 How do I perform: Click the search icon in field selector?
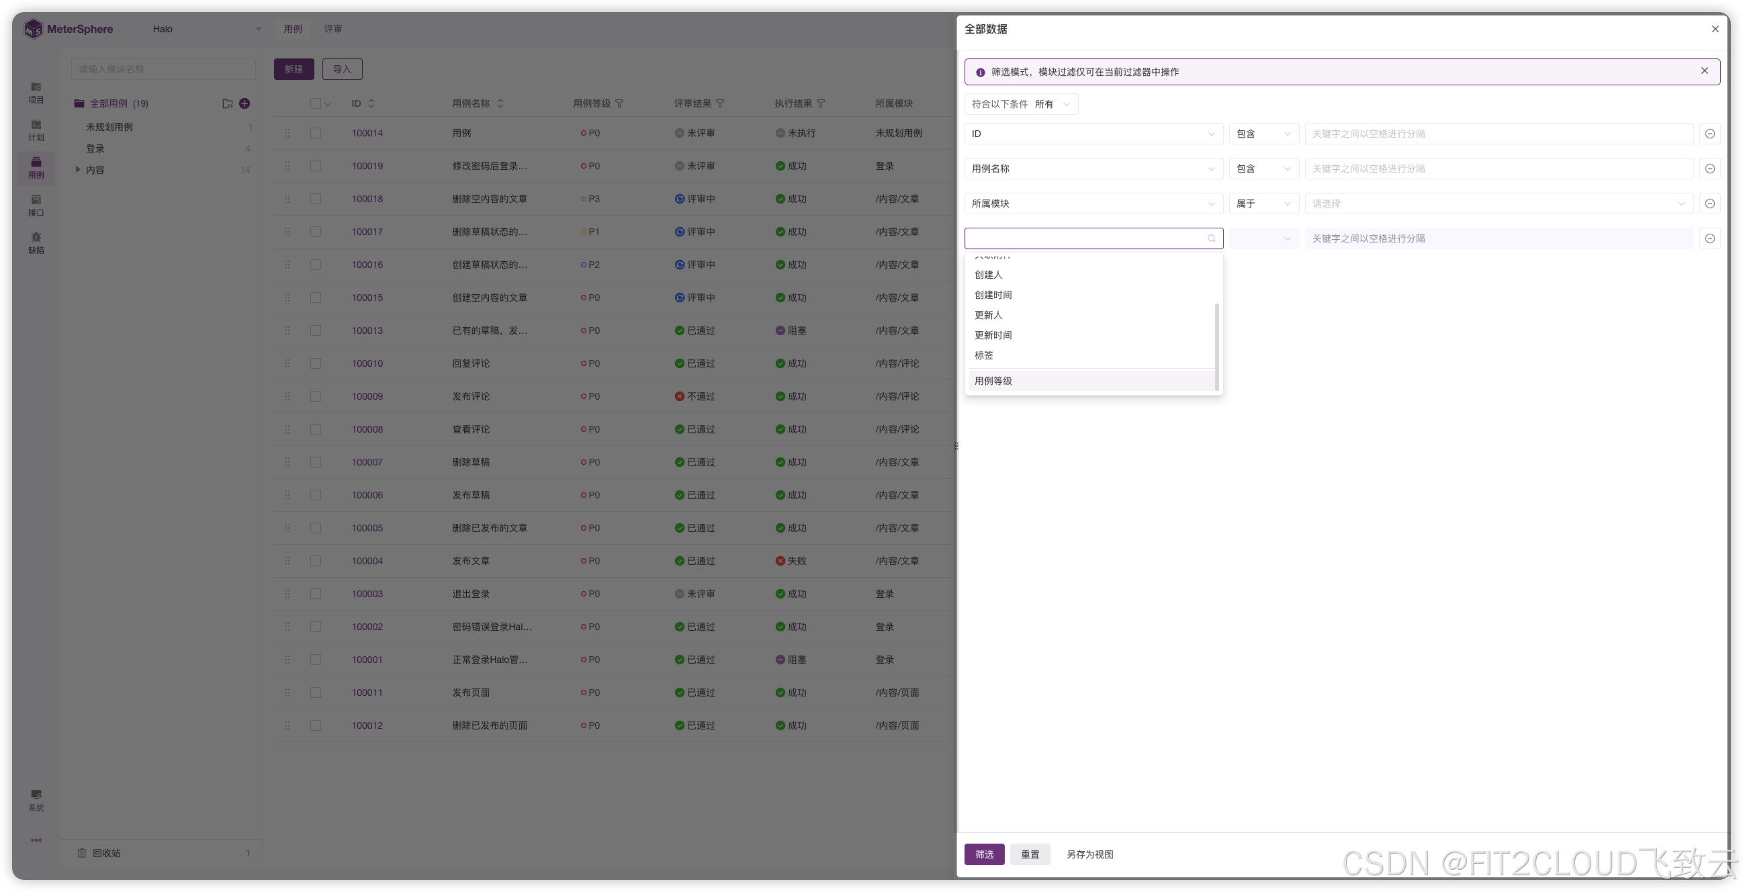coord(1211,238)
